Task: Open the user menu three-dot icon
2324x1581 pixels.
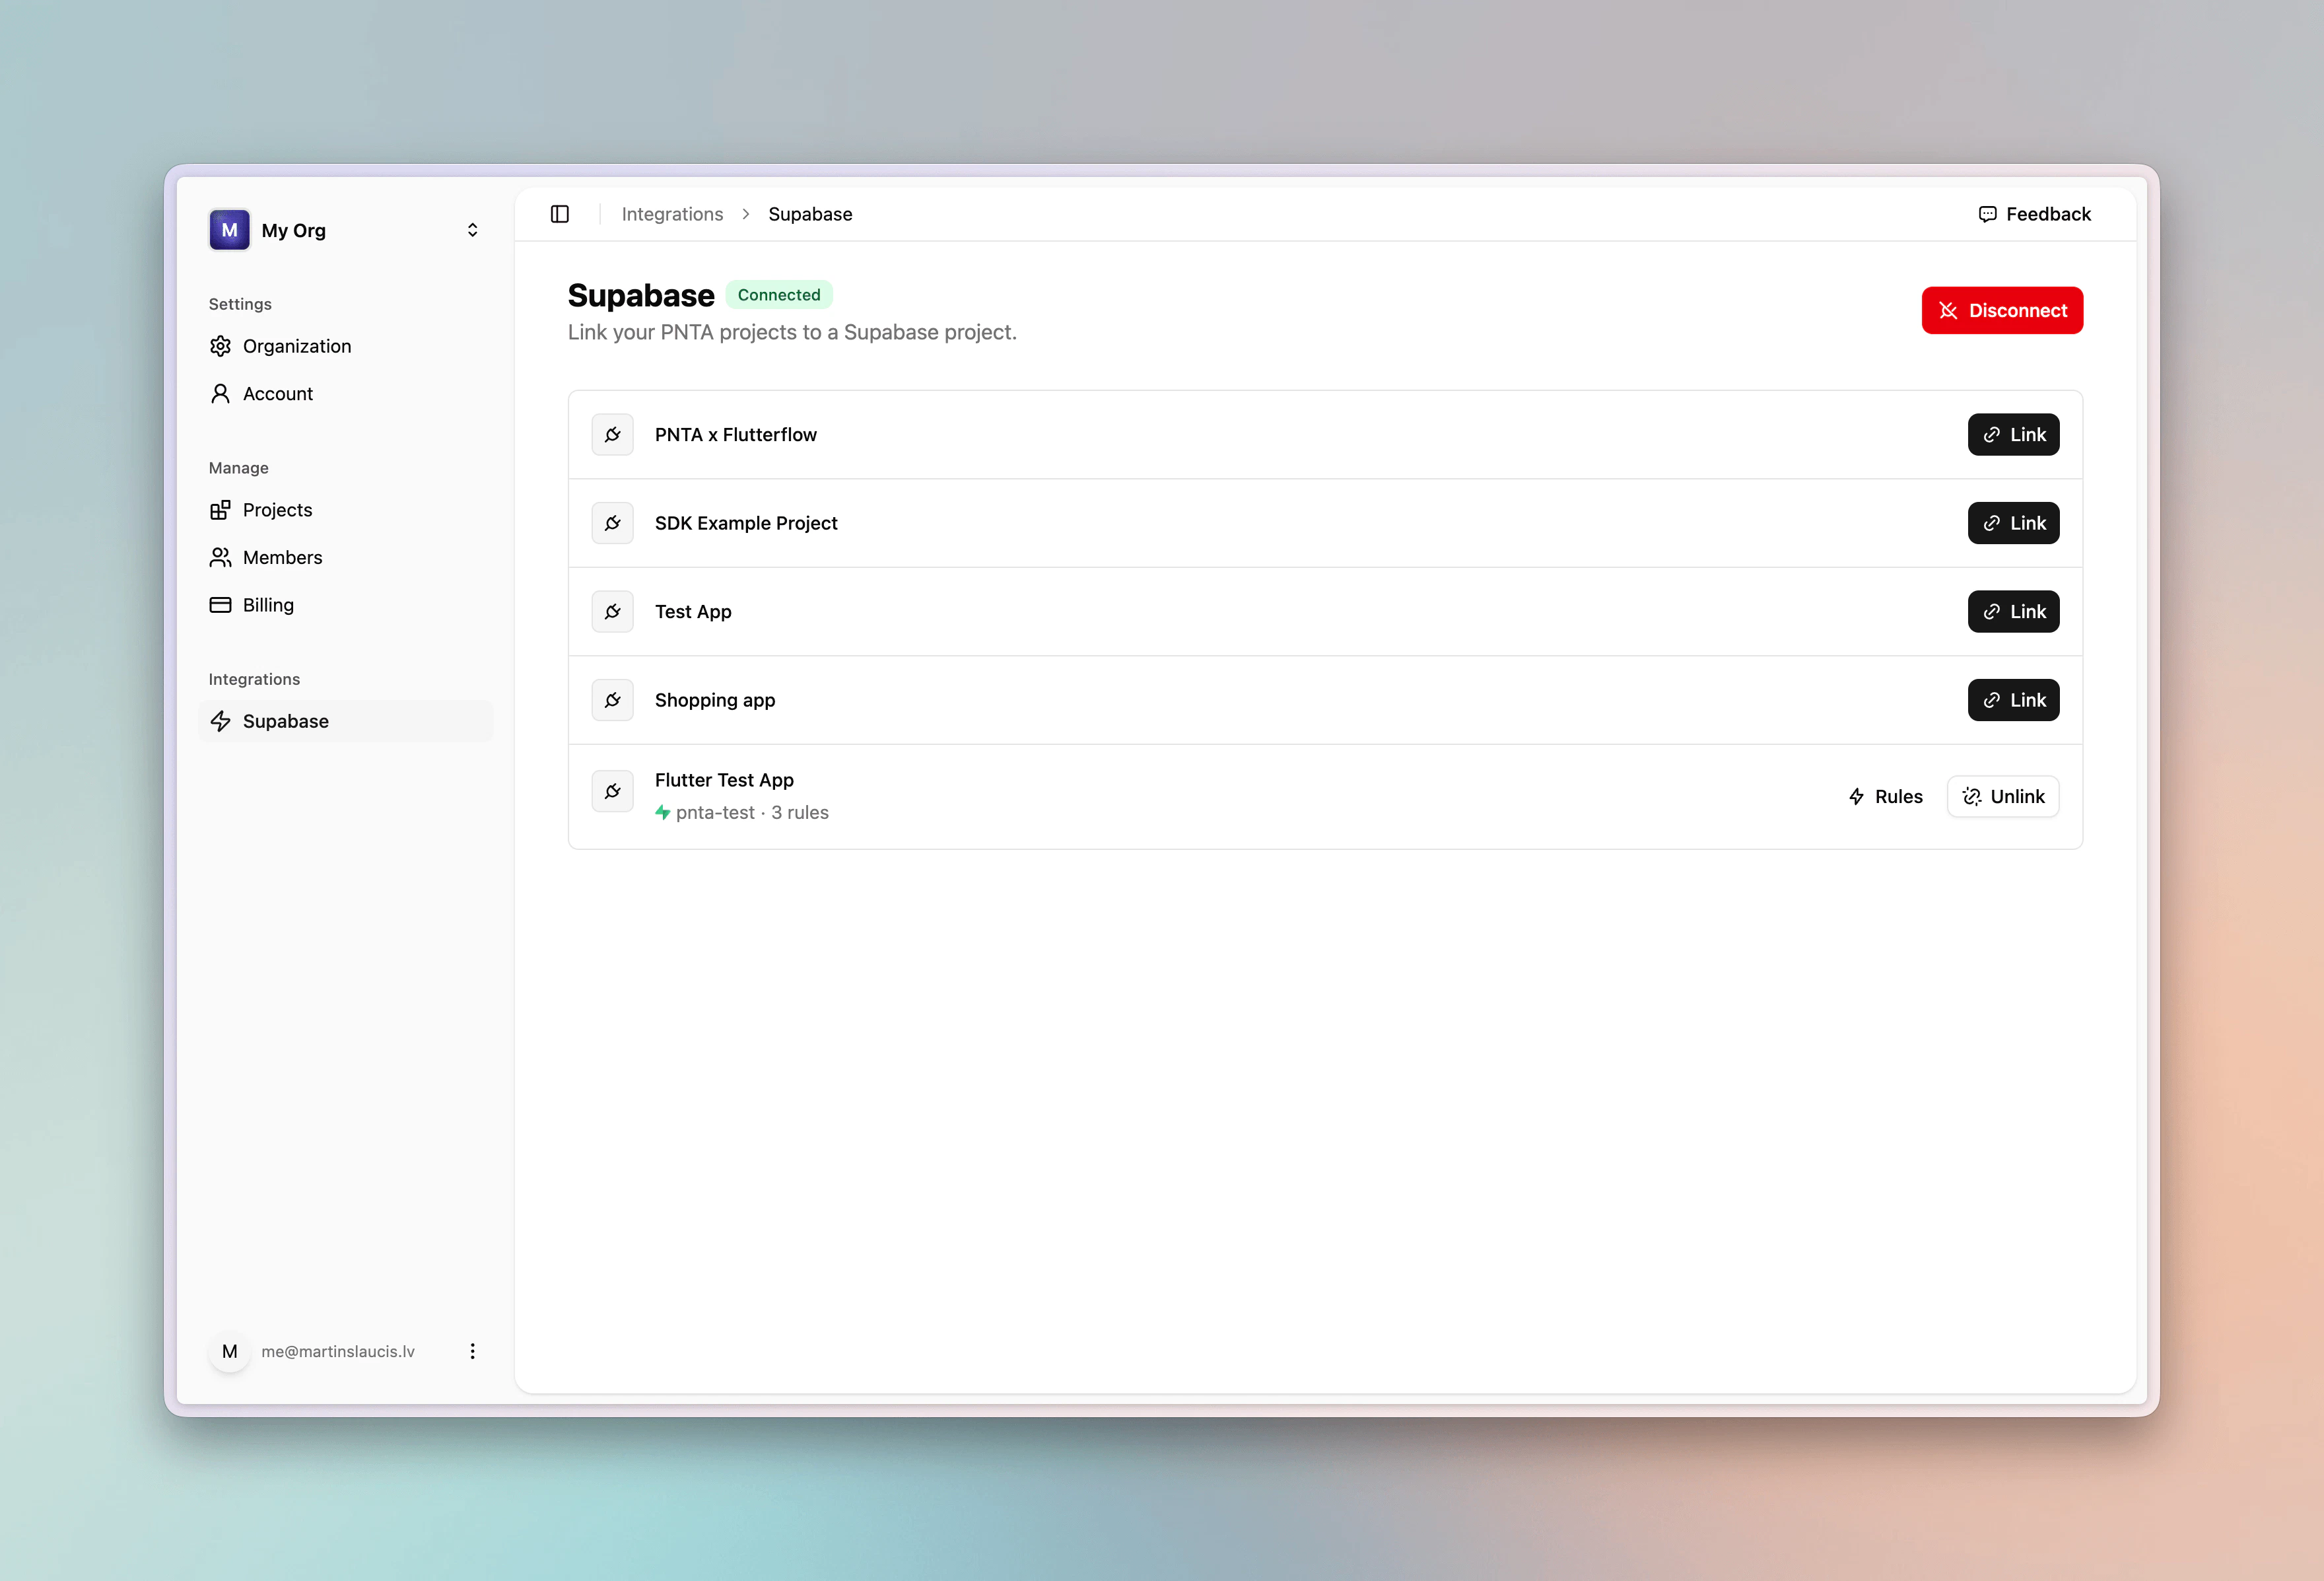Action: coord(472,1351)
